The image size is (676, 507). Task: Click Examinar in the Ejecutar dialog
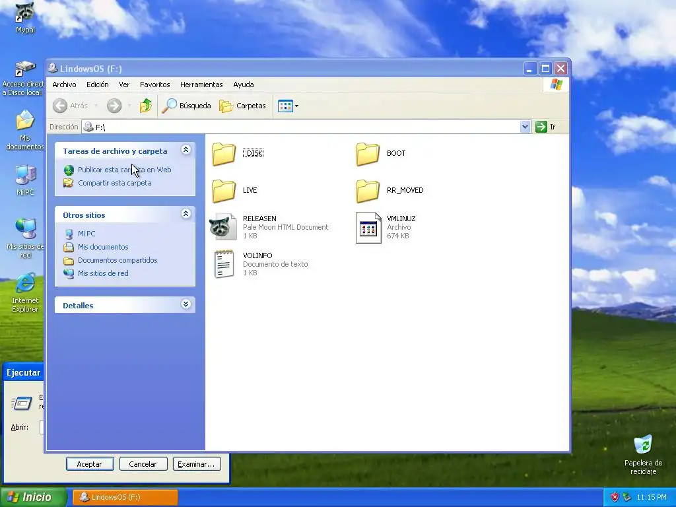tap(197, 464)
